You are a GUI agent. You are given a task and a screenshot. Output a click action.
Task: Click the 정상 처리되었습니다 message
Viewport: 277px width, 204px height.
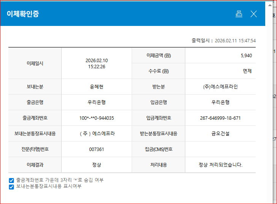tap(220, 165)
